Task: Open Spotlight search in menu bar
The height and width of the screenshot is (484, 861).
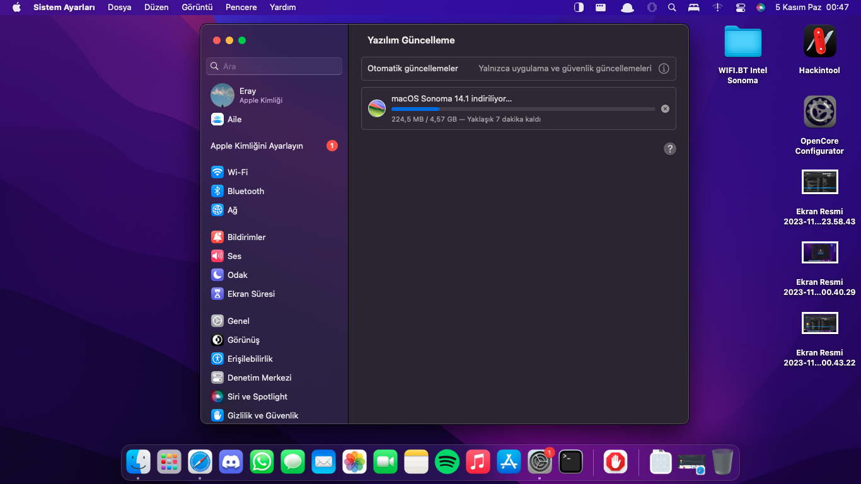Action: tap(672, 8)
